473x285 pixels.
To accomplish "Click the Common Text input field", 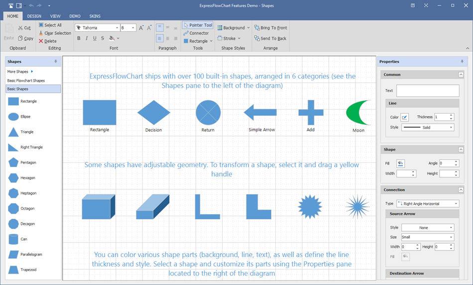I will [x=427, y=91].
